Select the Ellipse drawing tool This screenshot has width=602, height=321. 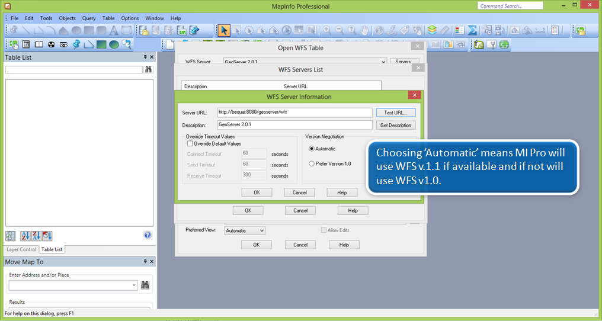pos(76,30)
